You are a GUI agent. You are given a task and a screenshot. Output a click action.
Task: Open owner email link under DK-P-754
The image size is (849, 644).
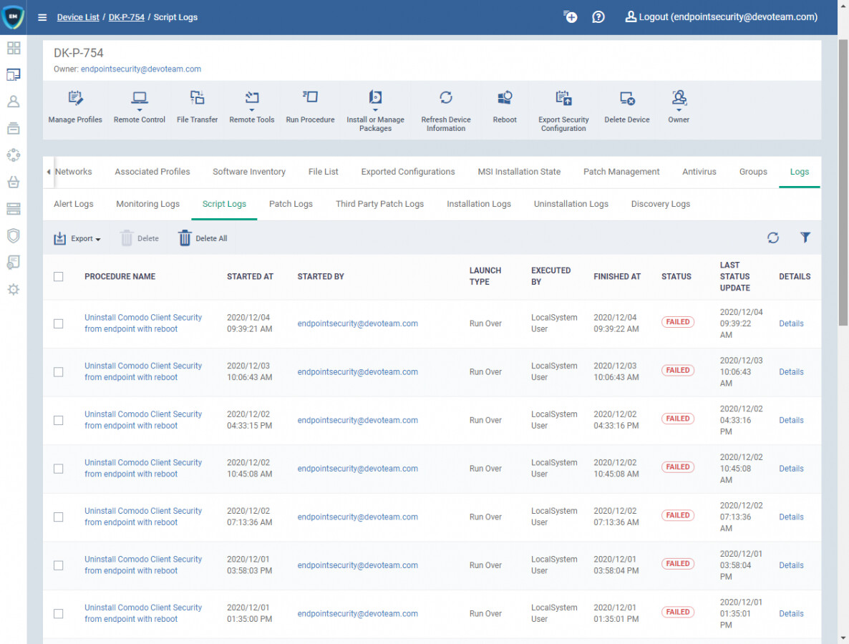[141, 69]
